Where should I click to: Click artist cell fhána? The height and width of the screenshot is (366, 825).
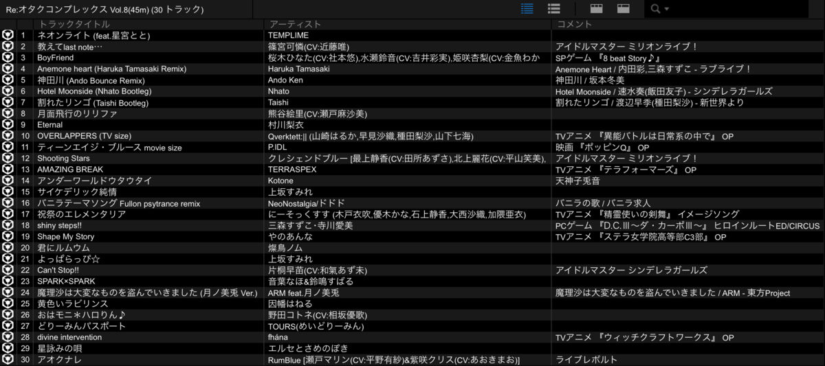coord(279,337)
